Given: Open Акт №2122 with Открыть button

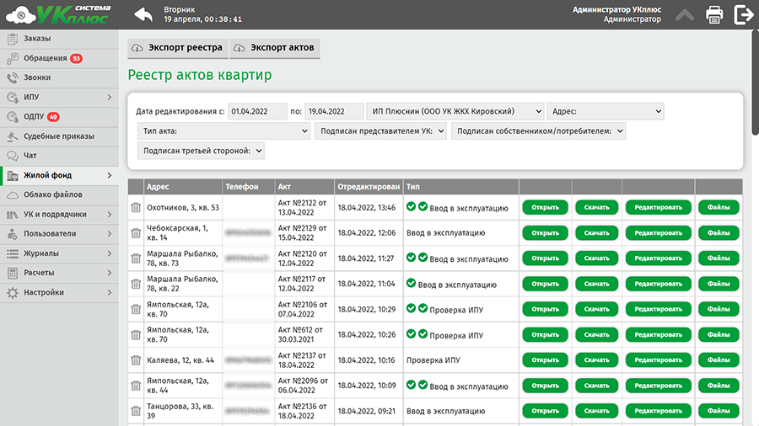Looking at the screenshot, I should [545, 207].
